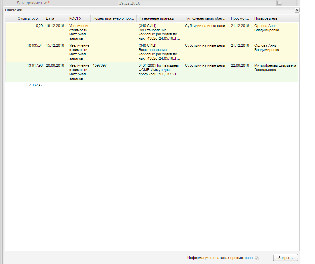
Task: Click the Просмот... column header
Action: 241,18
